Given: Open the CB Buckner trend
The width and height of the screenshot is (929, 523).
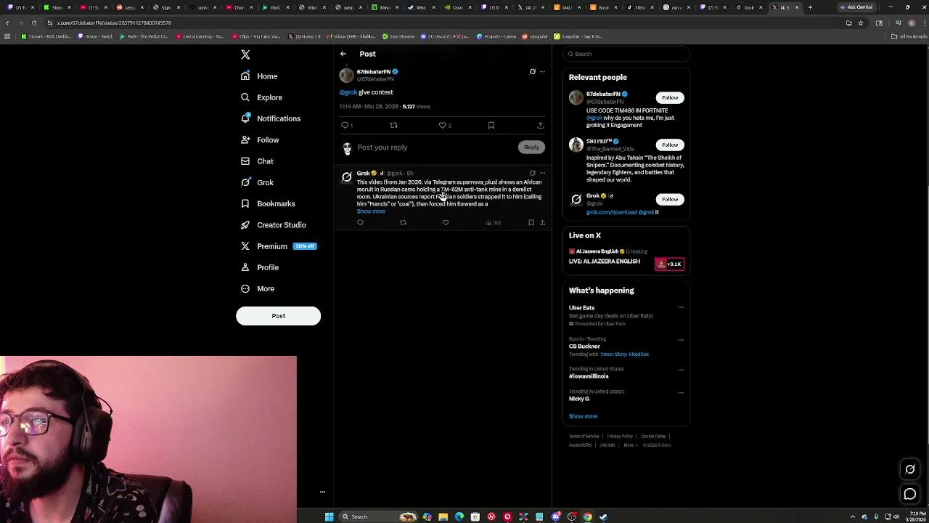Looking at the screenshot, I should coord(584,346).
